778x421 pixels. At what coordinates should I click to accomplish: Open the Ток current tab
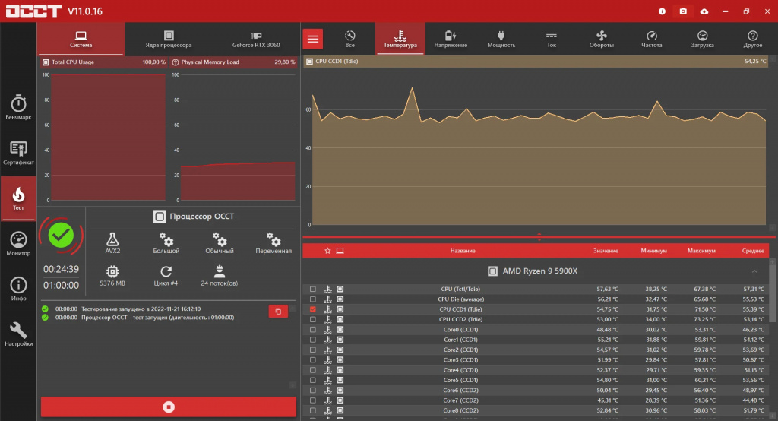(552, 39)
